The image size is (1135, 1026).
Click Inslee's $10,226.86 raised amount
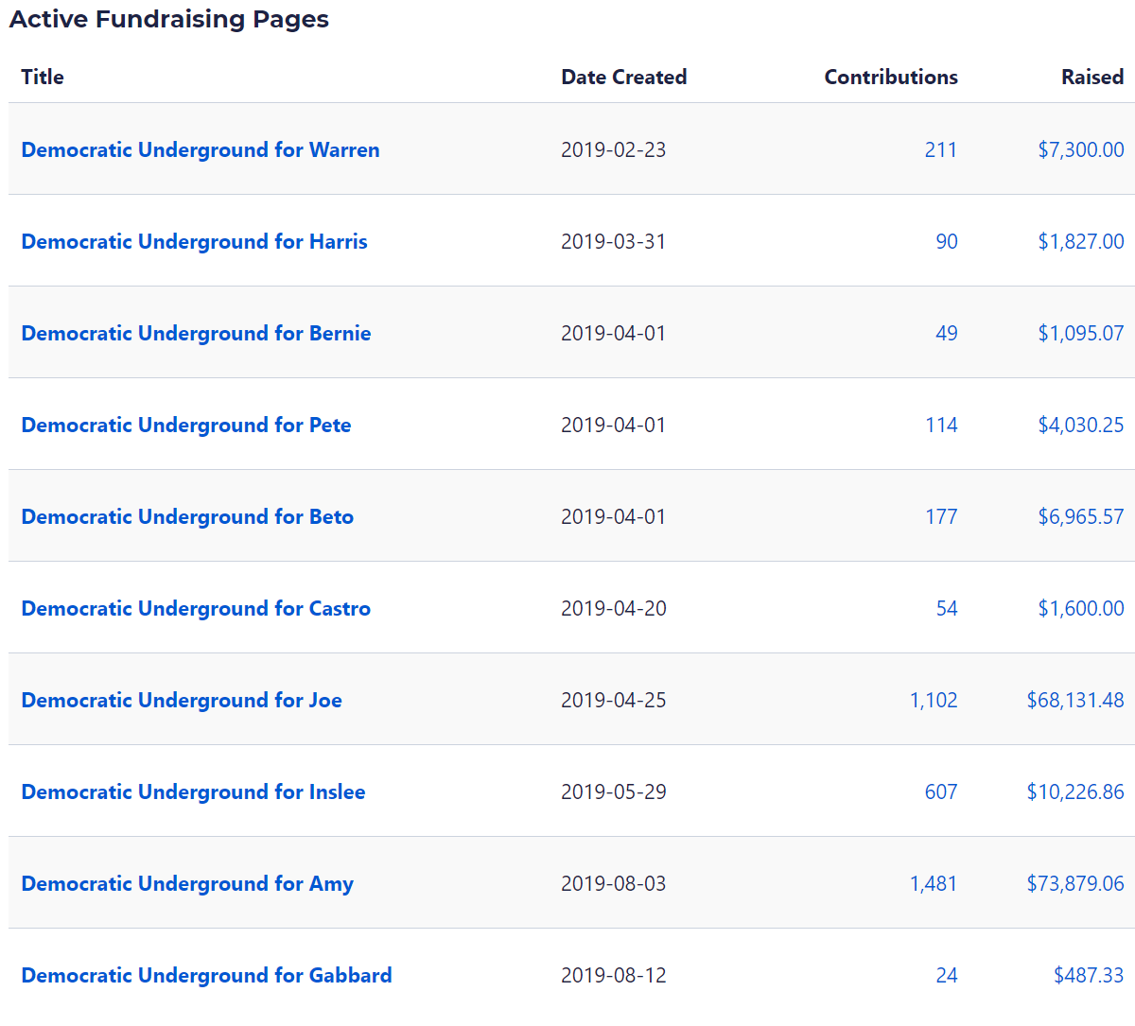point(1074,791)
